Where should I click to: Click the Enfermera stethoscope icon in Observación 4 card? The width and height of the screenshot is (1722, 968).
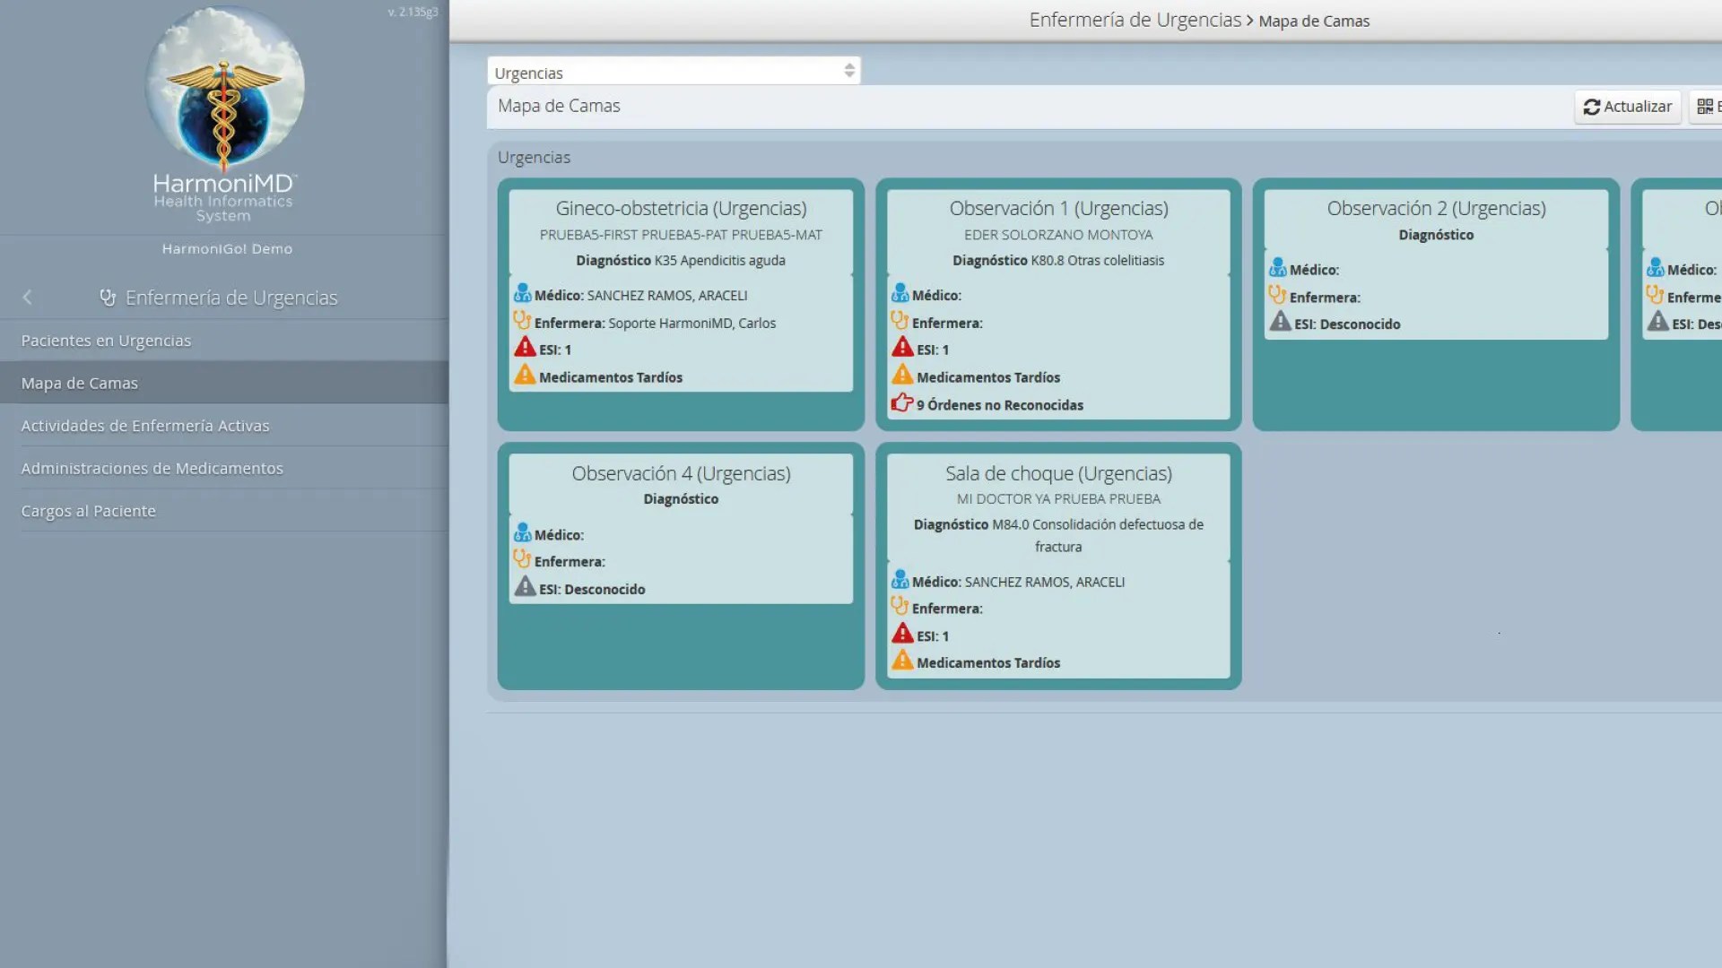coord(522,559)
